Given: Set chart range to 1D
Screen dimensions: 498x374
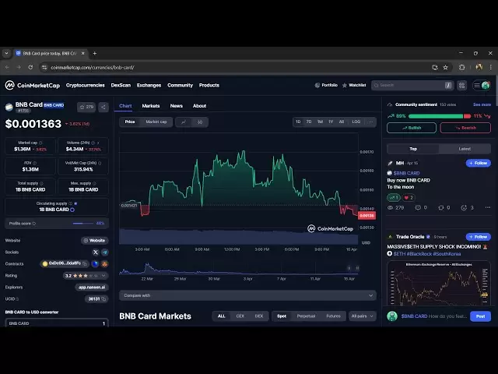Looking at the screenshot, I should (298, 122).
